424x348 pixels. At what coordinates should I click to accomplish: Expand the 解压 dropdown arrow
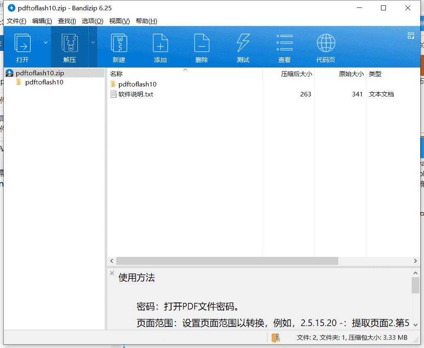coord(93,43)
